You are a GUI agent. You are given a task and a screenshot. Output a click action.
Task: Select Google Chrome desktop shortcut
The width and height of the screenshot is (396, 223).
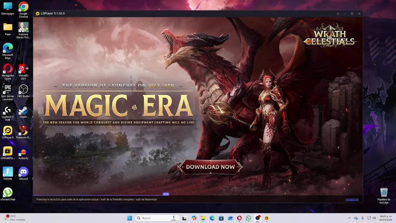[24, 10]
